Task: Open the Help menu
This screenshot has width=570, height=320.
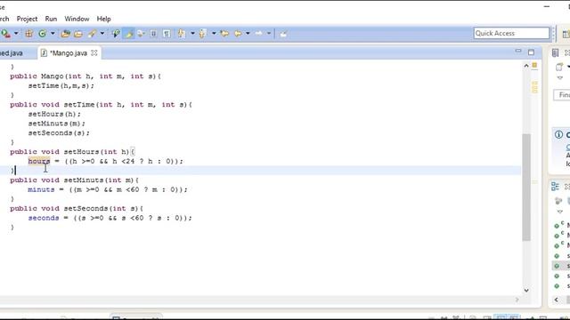Action: click(x=103, y=19)
